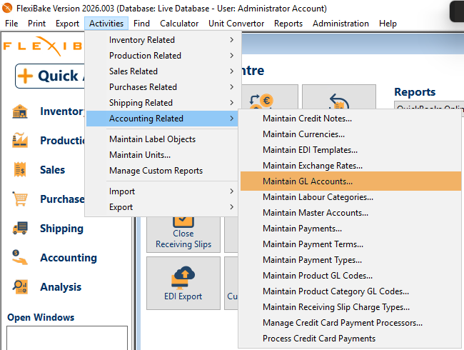Image resolution: width=464 pixels, height=350 pixels.
Task: Expand the Accounting Related submenu arrow
Action: coord(232,118)
